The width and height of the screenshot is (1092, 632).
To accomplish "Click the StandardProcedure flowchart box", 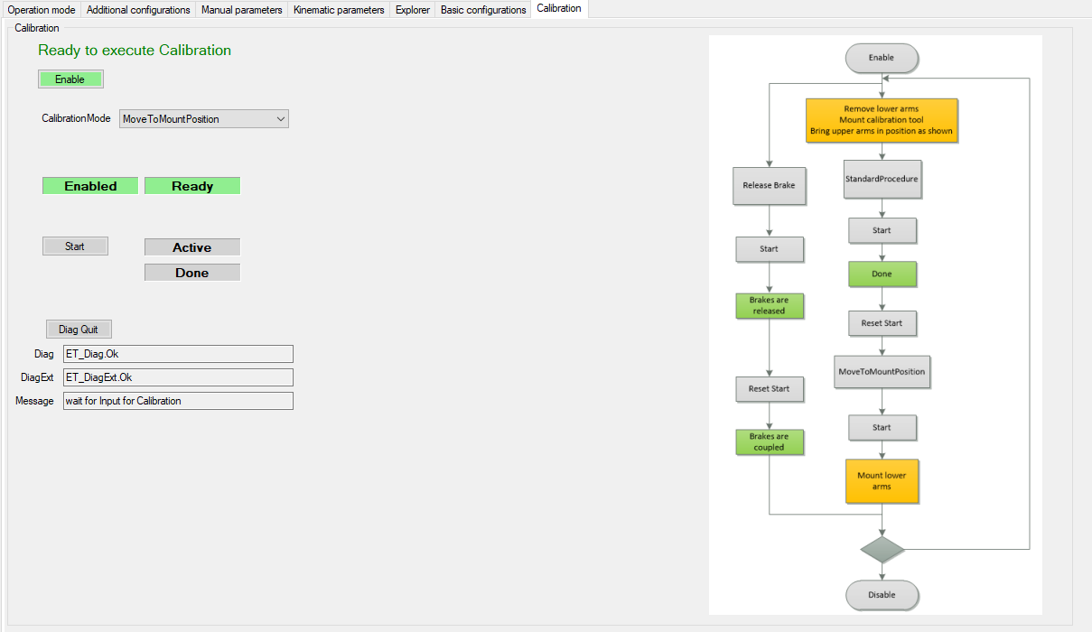I will pos(882,179).
